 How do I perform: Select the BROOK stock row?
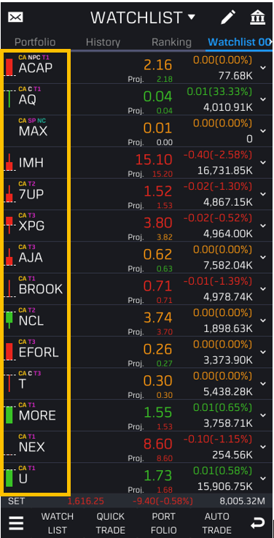pyautogui.click(x=137, y=289)
